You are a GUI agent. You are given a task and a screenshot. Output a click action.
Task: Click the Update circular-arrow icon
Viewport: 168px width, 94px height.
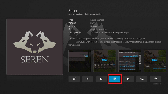(128, 79)
